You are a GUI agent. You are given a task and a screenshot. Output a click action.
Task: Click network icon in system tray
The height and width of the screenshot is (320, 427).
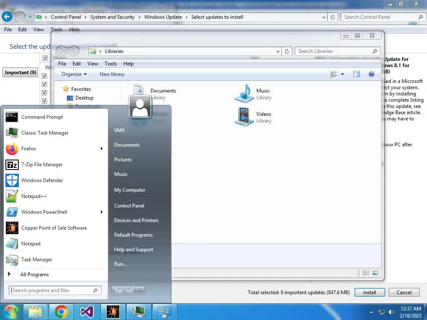(382, 312)
